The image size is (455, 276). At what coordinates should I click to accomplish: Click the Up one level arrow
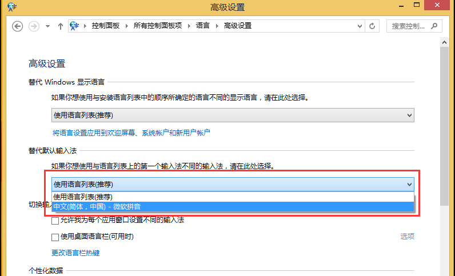[x=59, y=26]
